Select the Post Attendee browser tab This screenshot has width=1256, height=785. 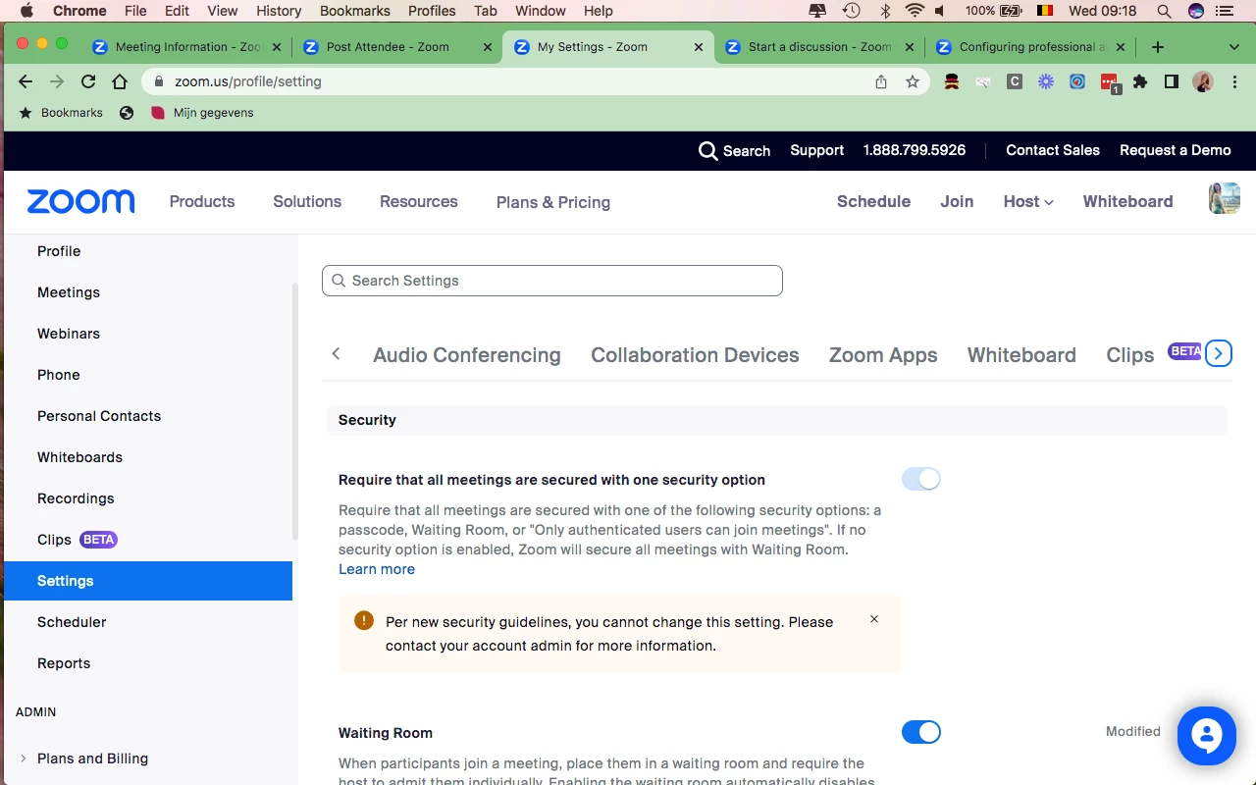396,47
